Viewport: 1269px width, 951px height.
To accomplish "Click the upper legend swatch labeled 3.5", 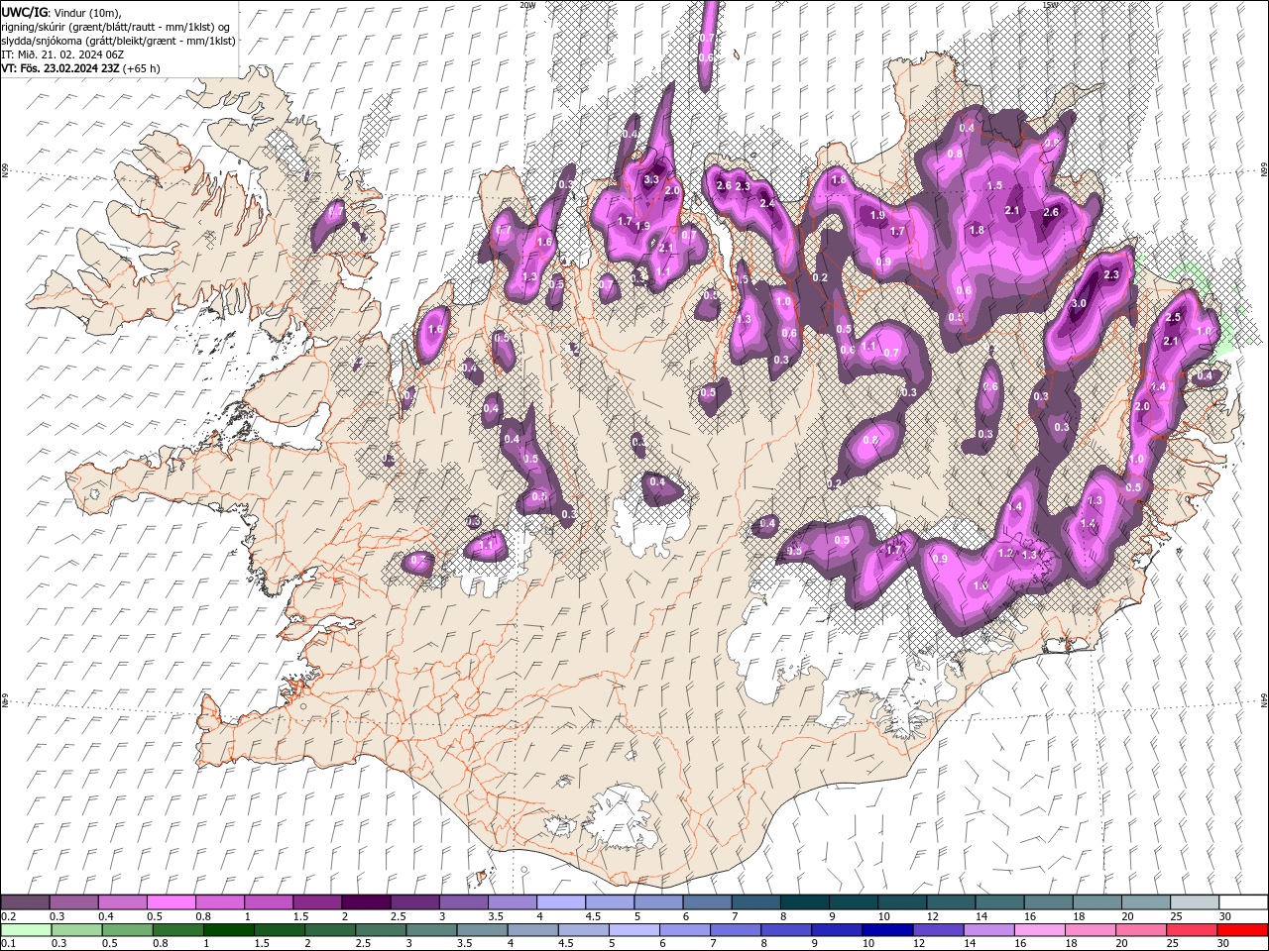I will click(x=512, y=902).
